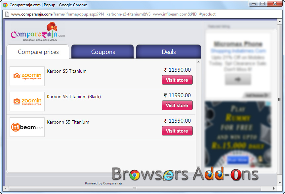
Task: Click the vertical scrollbar thumb
Action: [280, 99]
